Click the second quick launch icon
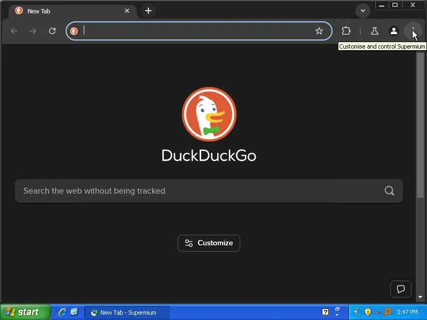 click(x=74, y=312)
